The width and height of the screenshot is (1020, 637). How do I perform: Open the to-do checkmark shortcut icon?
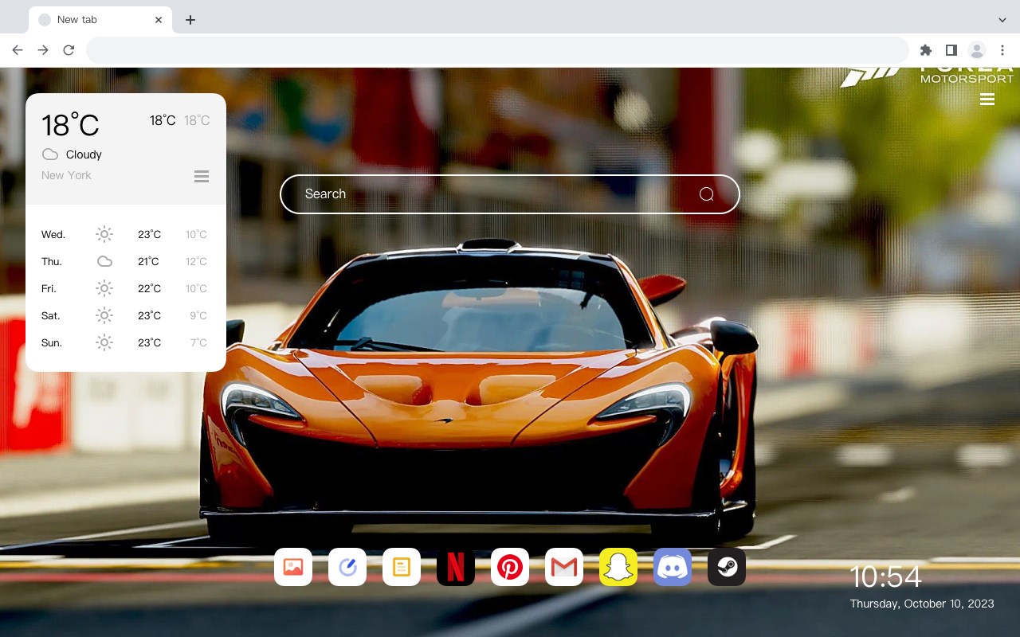click(347, 567)
